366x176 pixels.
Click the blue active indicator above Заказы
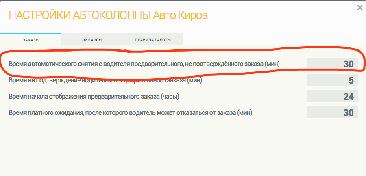coord(30,34)
